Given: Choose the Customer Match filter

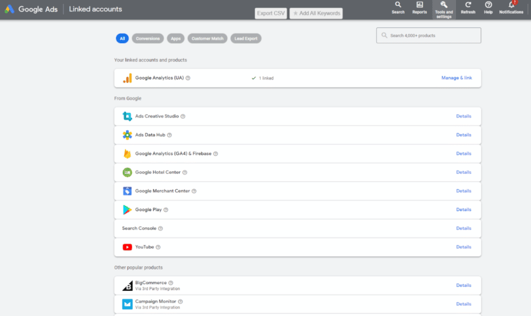Looking at the screenshot, I should (207, 39).
